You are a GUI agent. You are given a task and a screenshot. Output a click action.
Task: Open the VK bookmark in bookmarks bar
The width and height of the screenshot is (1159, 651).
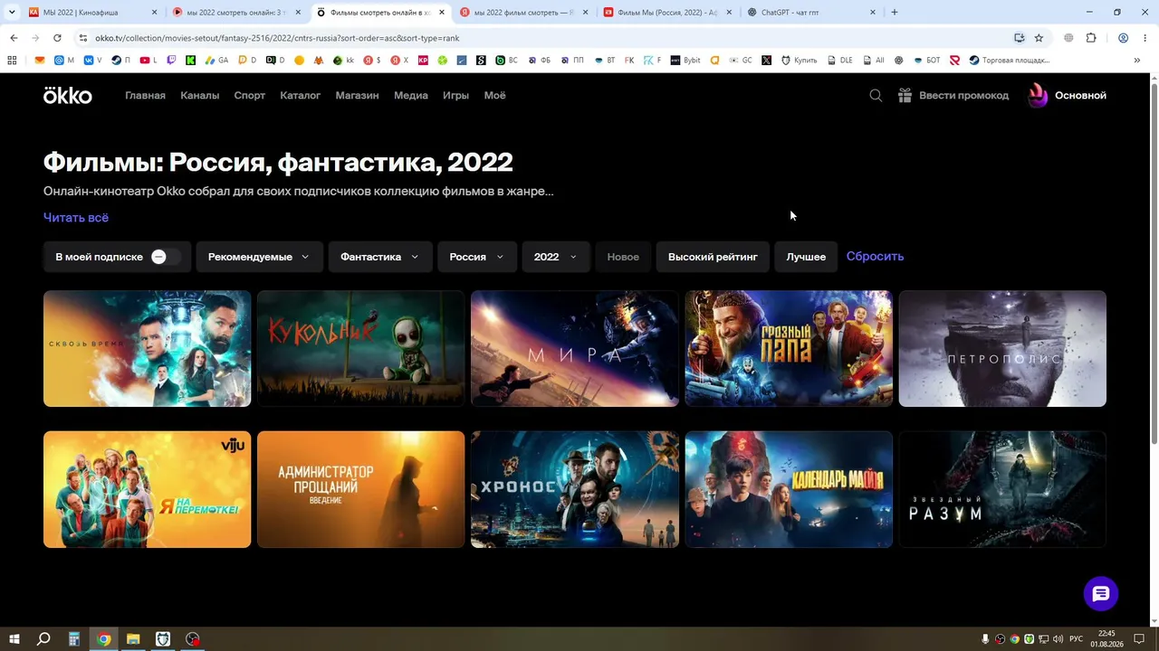tap(91, 61)
